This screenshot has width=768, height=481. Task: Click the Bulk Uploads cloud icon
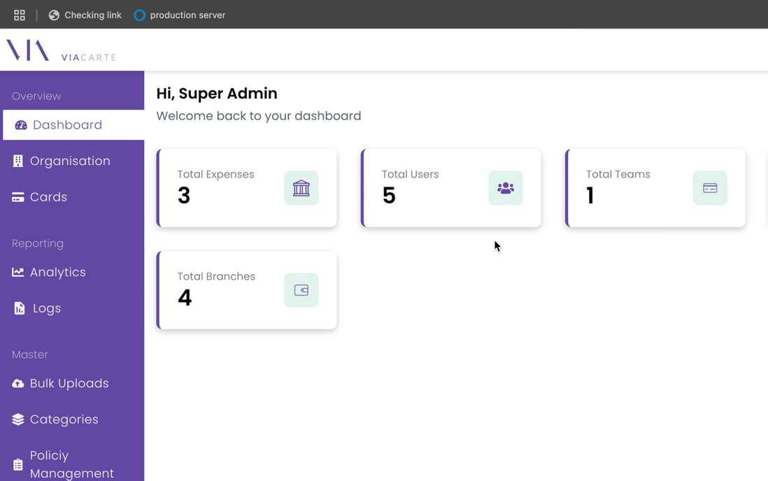click(x=18, y=384)
